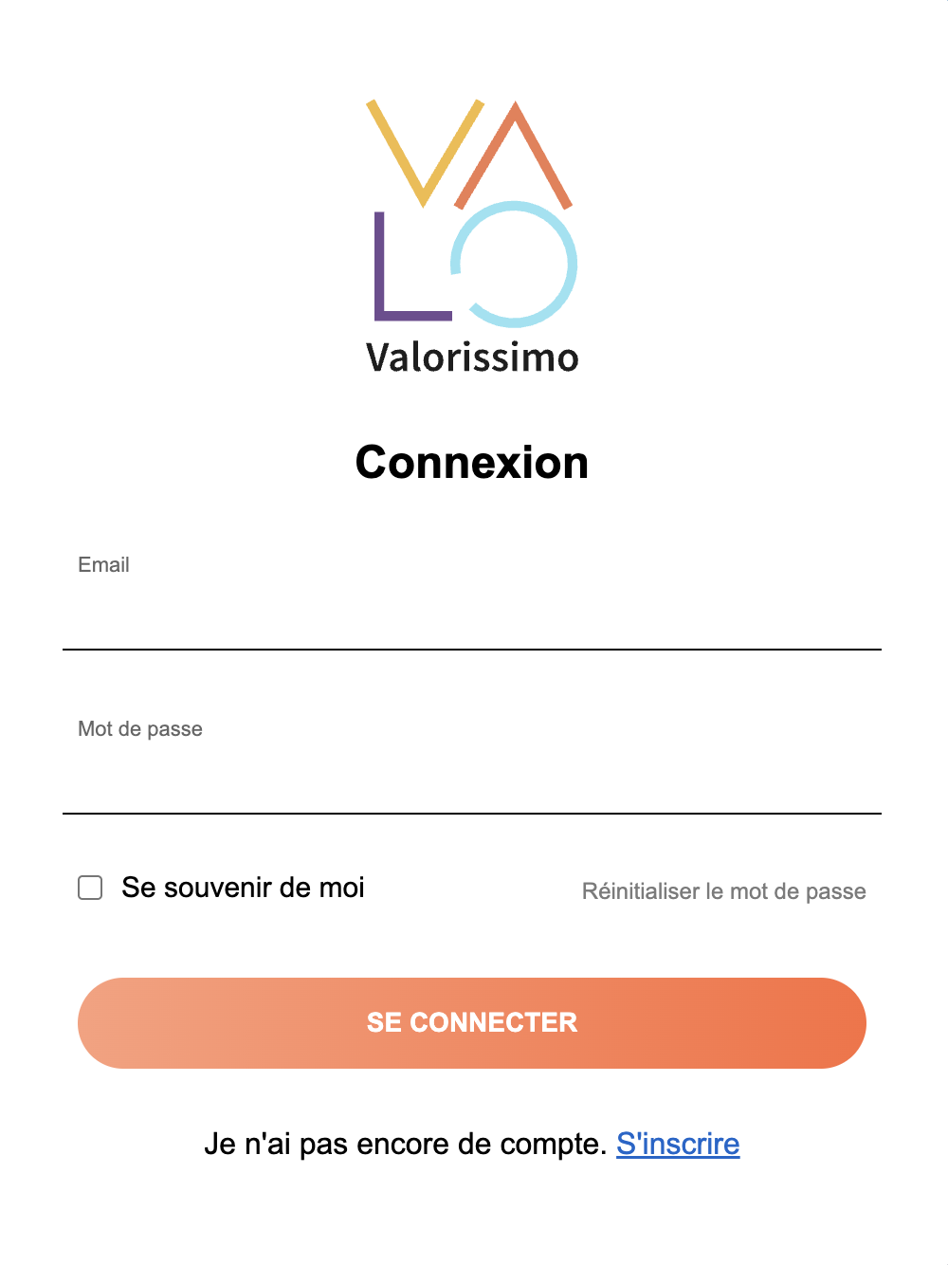Viewport: 948px width, 1265px height.
Task: Focus the Mot de passe input field
Action: [x=472, y=780]
